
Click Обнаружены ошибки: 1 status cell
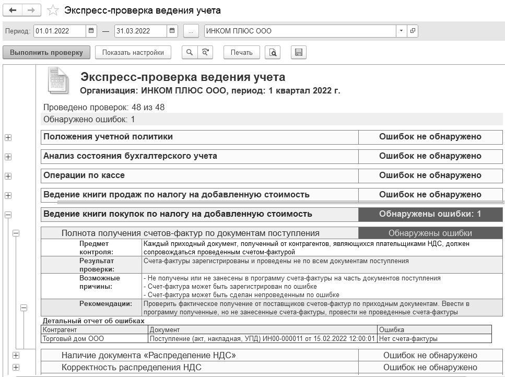[x=430, y=215]
